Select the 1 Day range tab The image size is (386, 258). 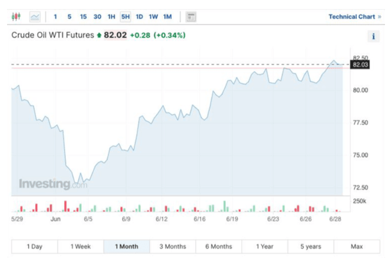click(34, 246)
